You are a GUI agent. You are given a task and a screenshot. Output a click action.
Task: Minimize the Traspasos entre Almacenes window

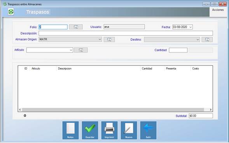click(206, 4)
